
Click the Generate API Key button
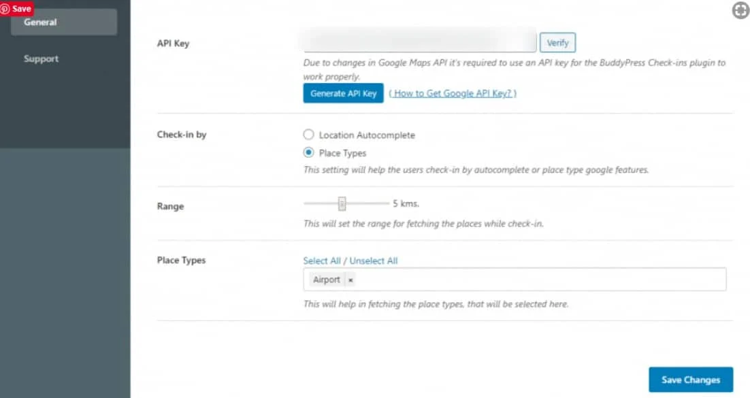tap(344, 93)
